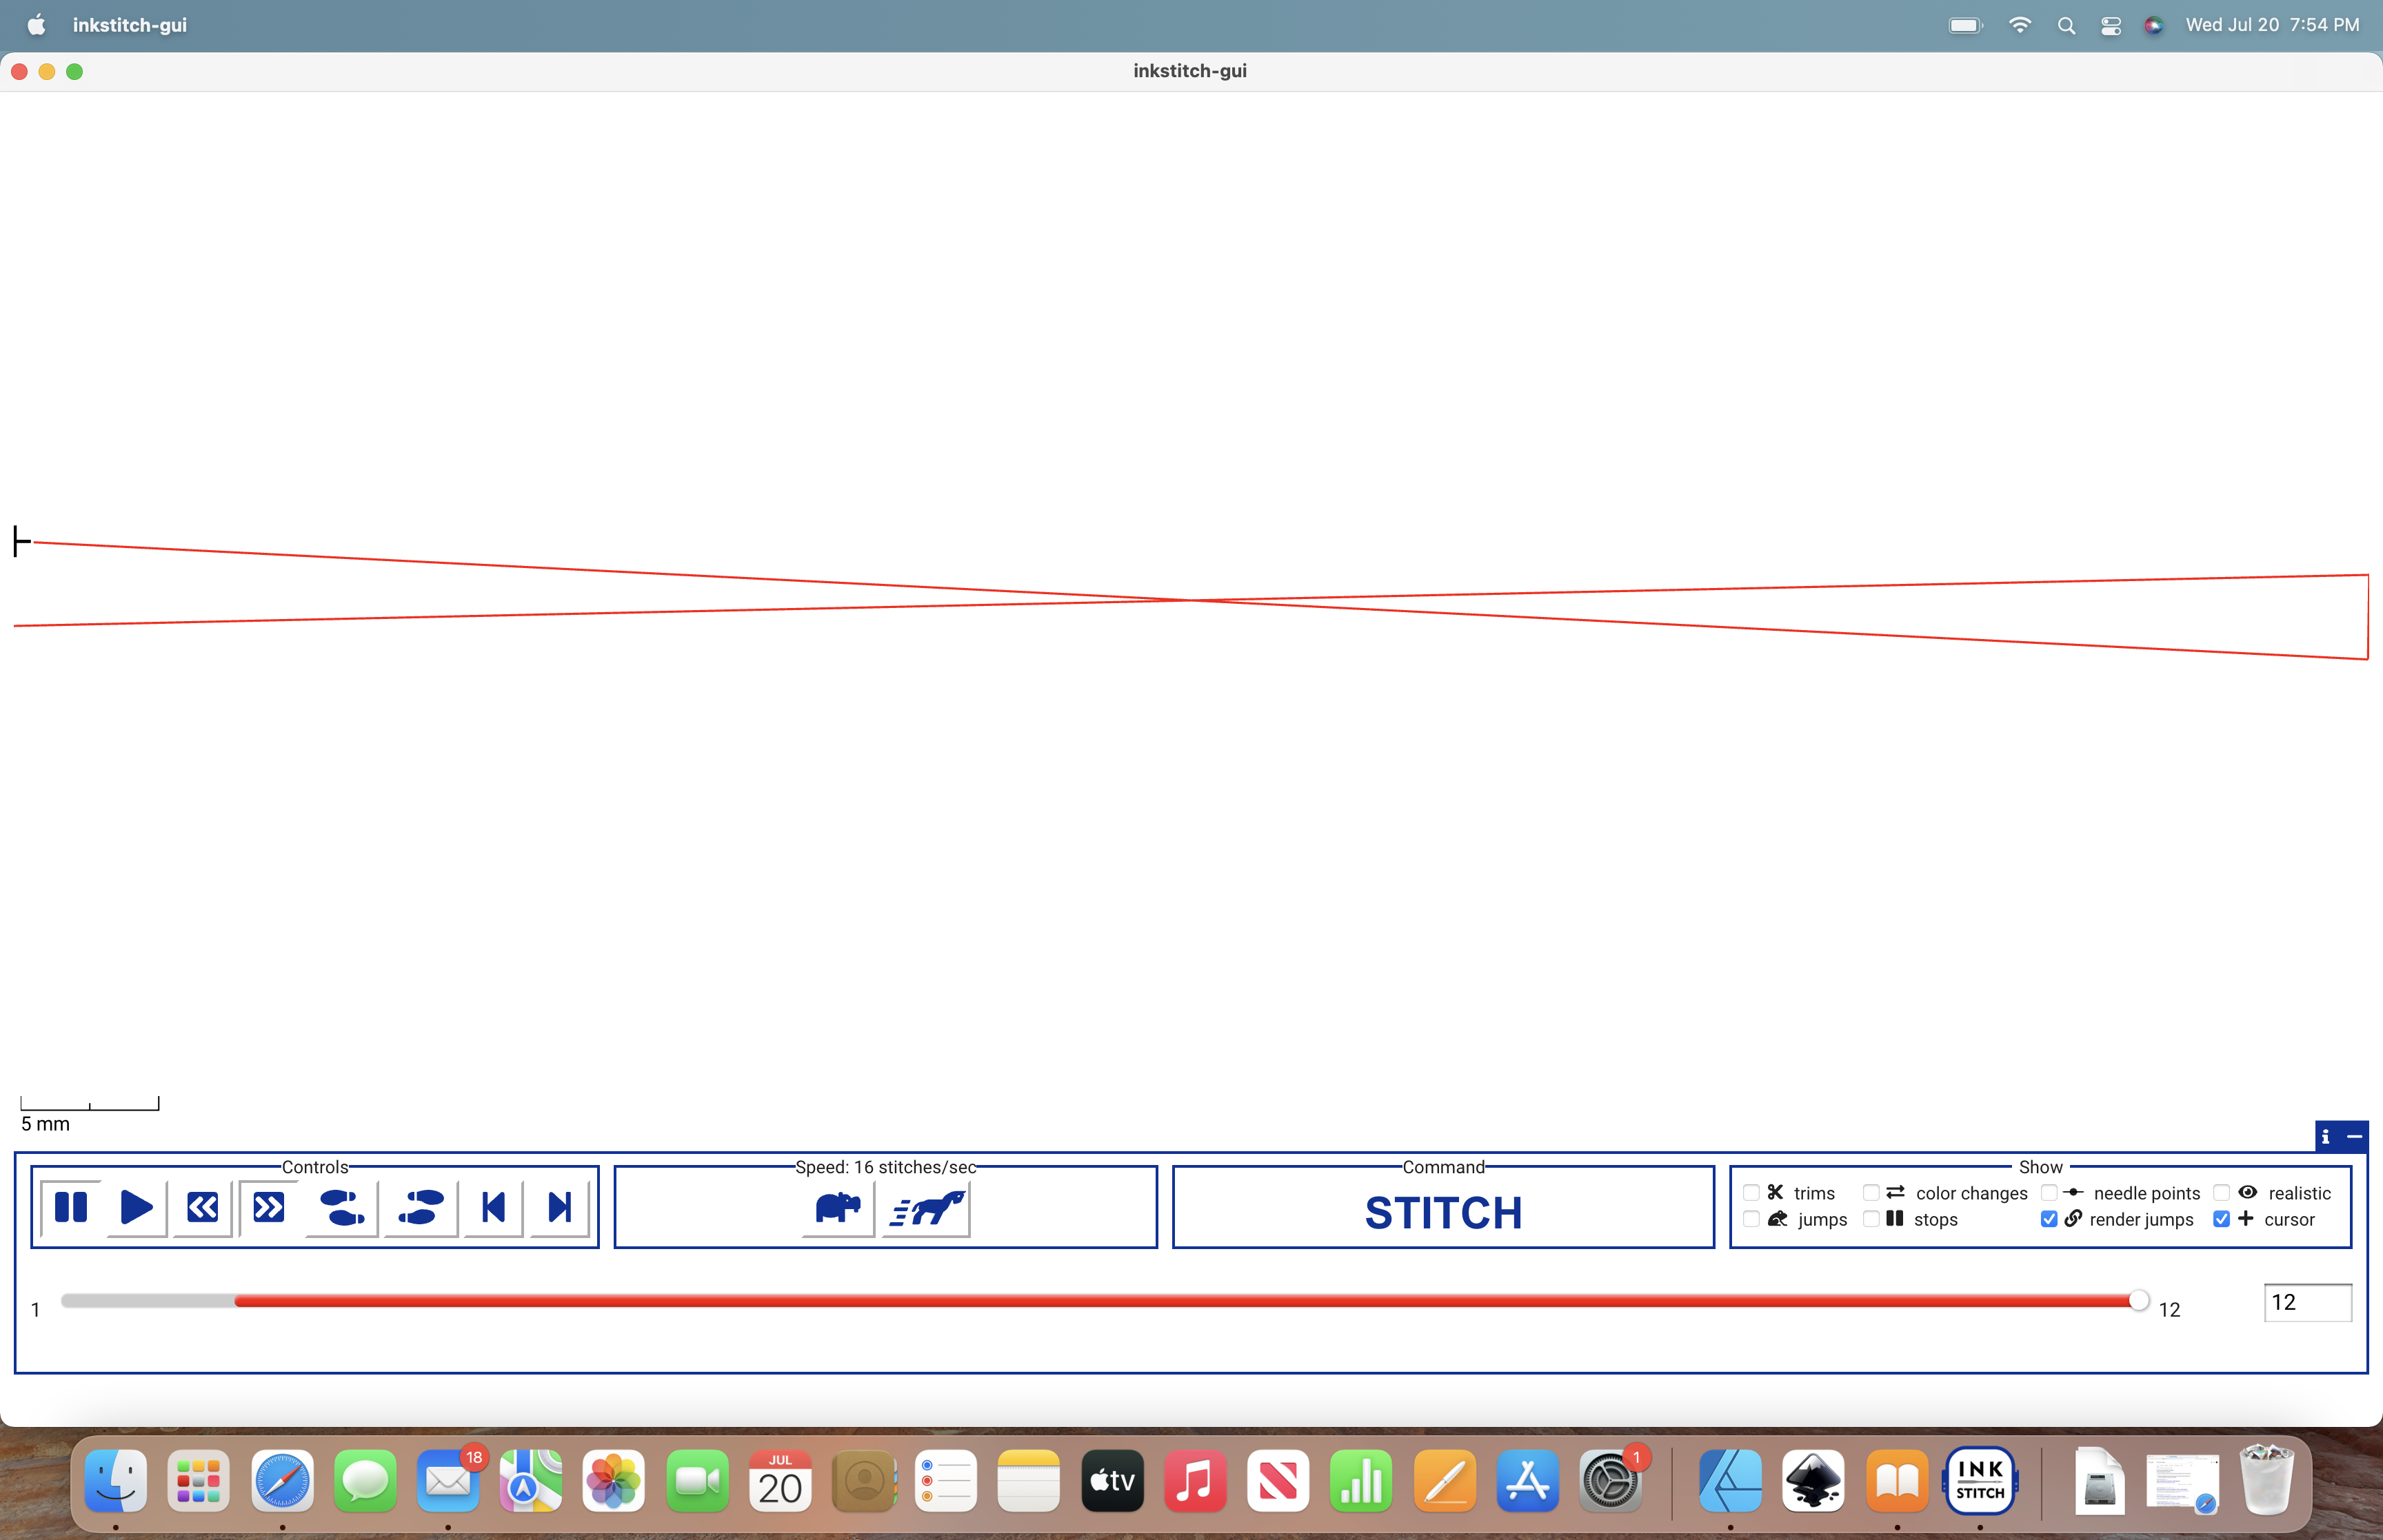The width and height of the screenshot is (2383, 1540).
Task: Step one stitch backward using footprints icon
Action: (x=341, y=1207)
